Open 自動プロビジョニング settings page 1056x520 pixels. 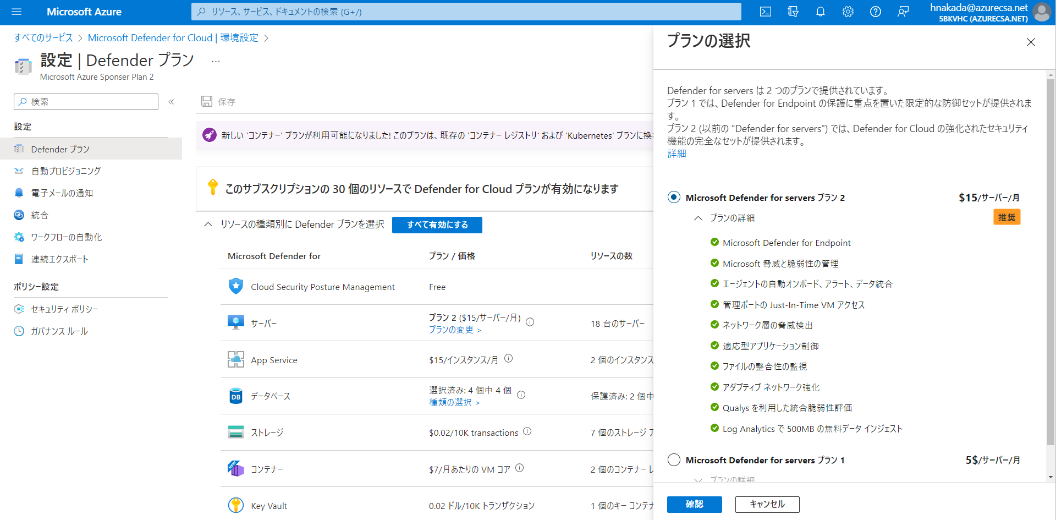point(91,171)
